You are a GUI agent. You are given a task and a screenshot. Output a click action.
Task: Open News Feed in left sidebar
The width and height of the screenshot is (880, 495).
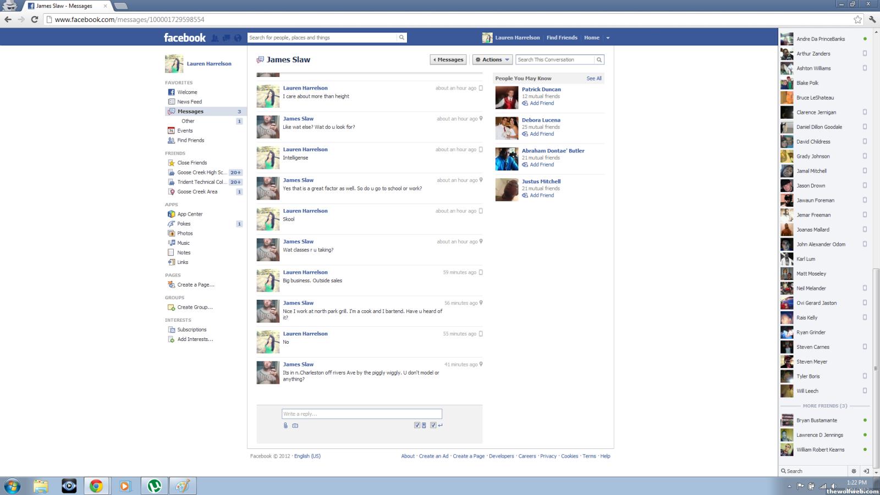189,102
